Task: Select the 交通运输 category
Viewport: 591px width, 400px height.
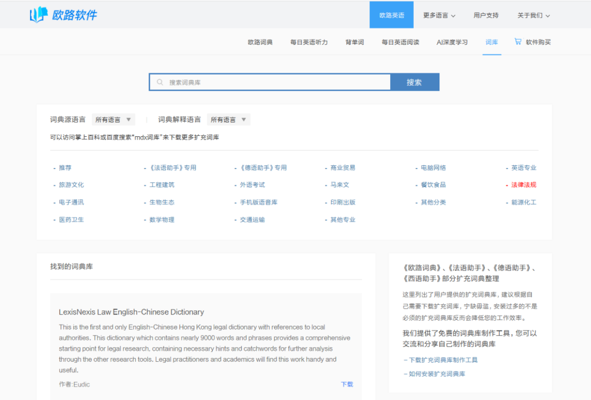Action: (x=252, y=220)
